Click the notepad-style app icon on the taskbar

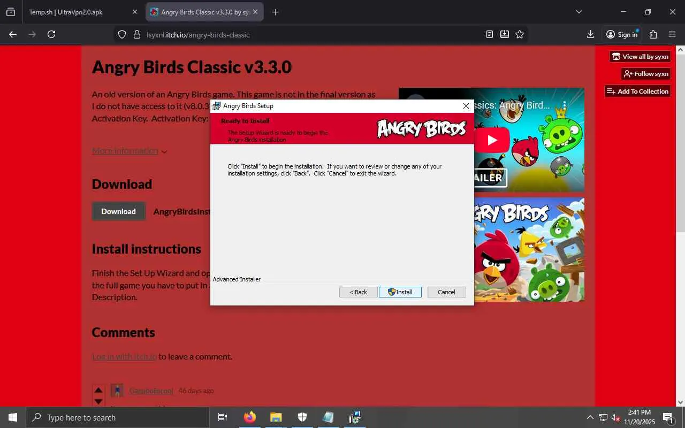coord(328,417)
